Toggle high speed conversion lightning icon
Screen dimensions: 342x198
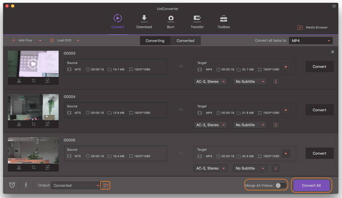click(x=26, y=185)
